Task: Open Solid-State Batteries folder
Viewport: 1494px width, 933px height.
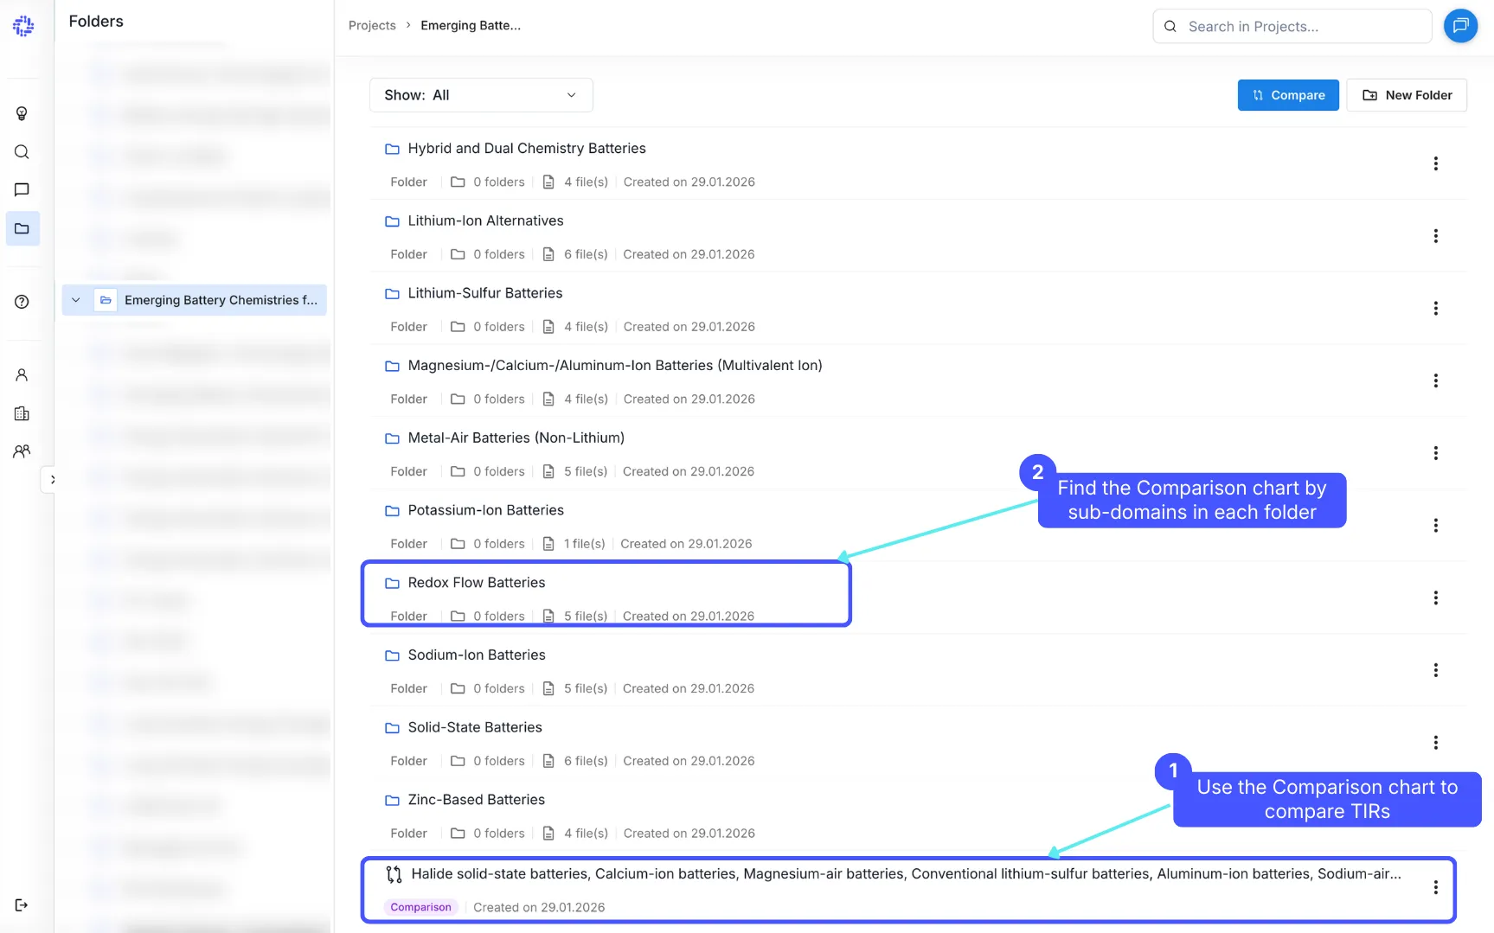Action: pos(475,728)
